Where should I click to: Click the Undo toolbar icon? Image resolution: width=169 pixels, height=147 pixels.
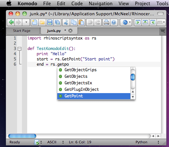[x=90, y=22]
